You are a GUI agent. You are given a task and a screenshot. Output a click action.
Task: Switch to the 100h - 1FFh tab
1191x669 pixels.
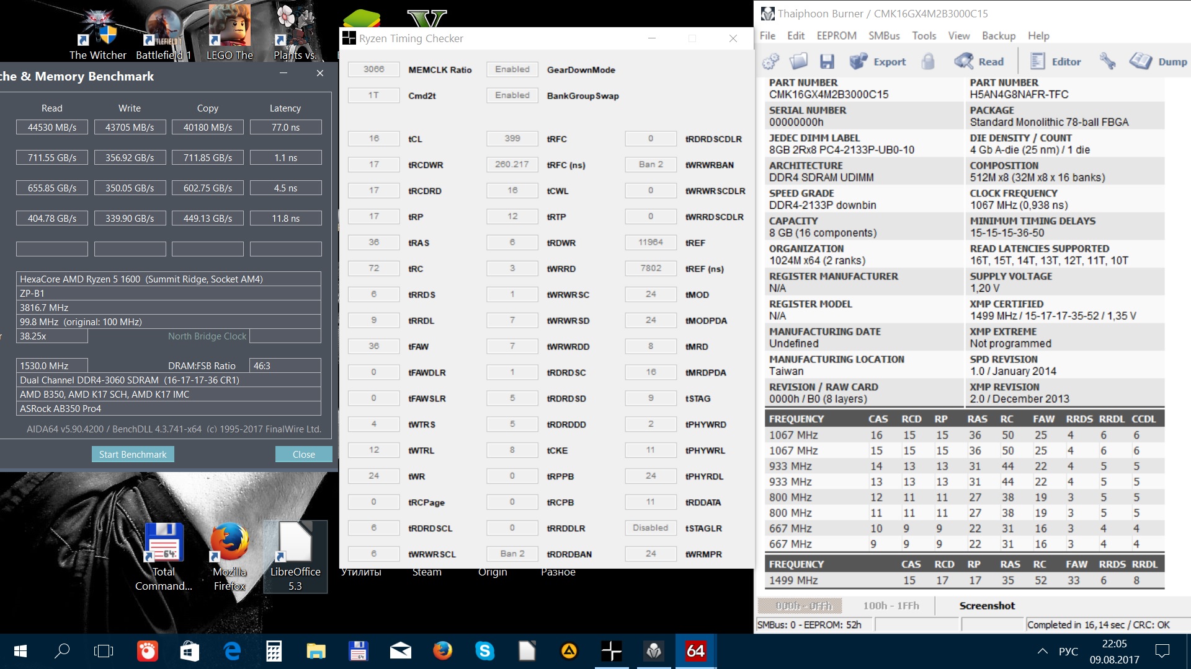891,606
